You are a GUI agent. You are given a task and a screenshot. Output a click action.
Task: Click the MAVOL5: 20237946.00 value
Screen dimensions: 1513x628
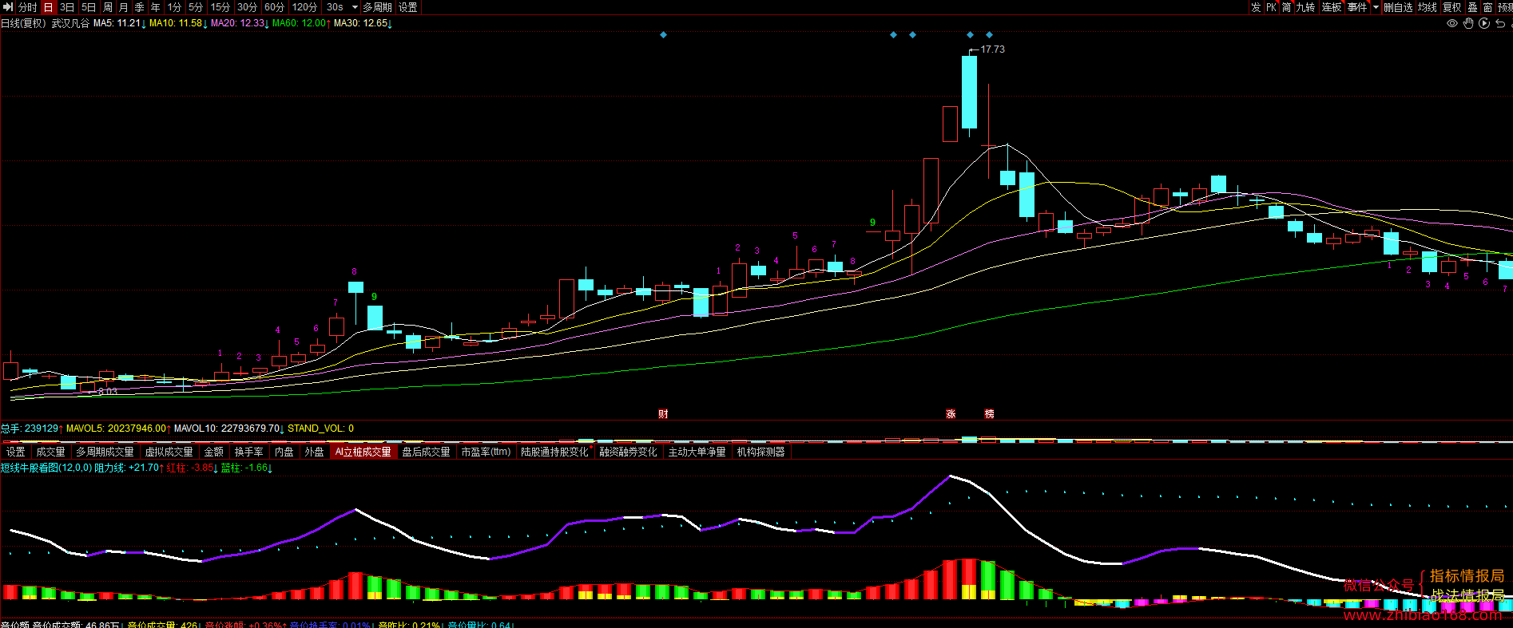118,429
